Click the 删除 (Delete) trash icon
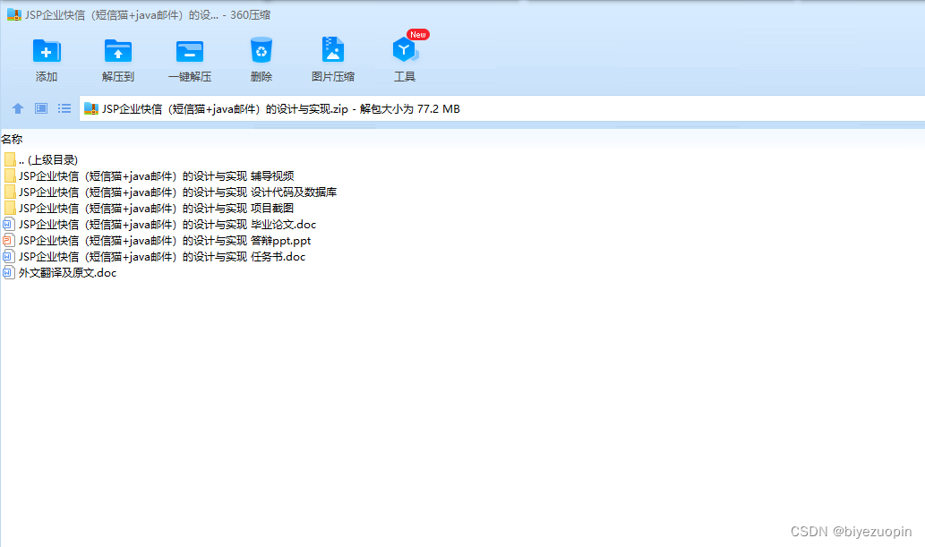 [261, 50]
